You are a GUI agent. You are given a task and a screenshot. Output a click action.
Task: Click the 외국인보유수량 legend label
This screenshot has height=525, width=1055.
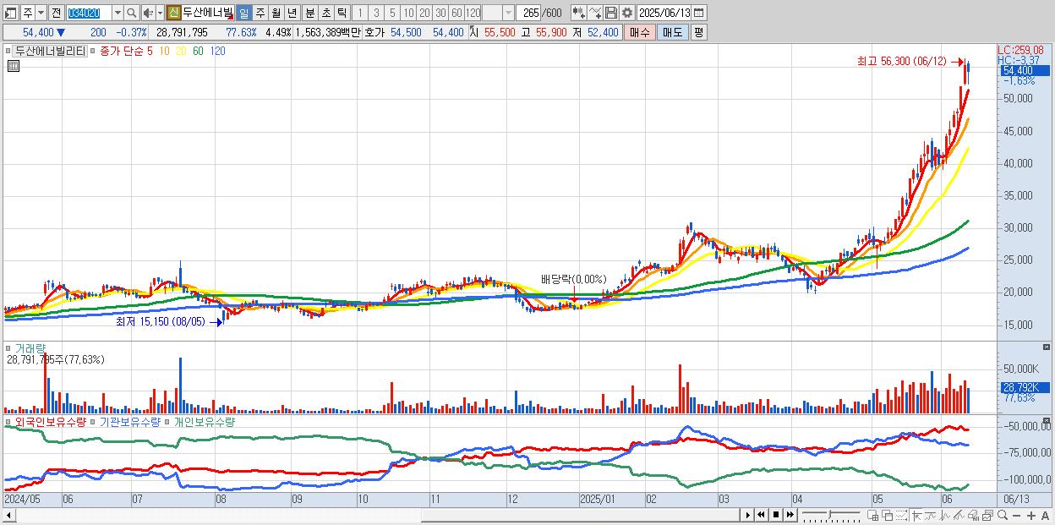point(51,421)
